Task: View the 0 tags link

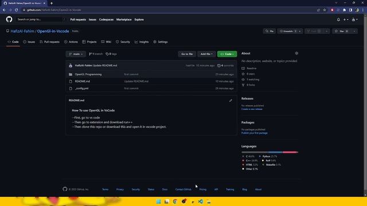Action: [x=111, y=54]
